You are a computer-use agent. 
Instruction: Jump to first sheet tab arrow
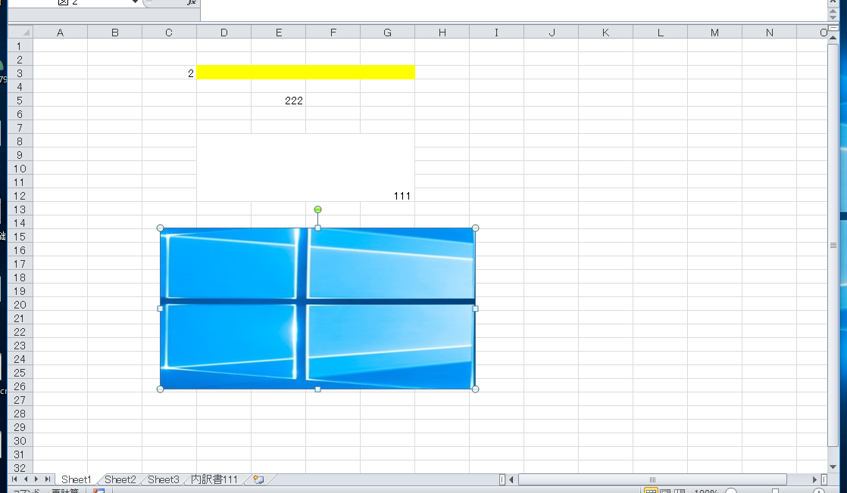pyautogui.click(x=14, y=479)
